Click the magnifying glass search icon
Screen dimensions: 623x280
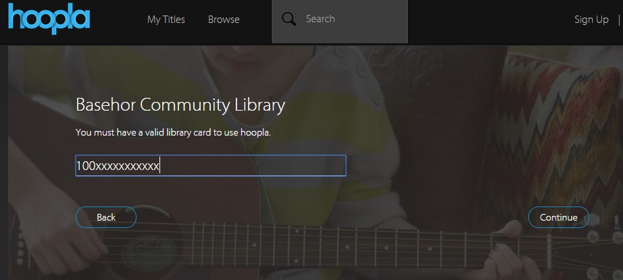pos(289,20)
